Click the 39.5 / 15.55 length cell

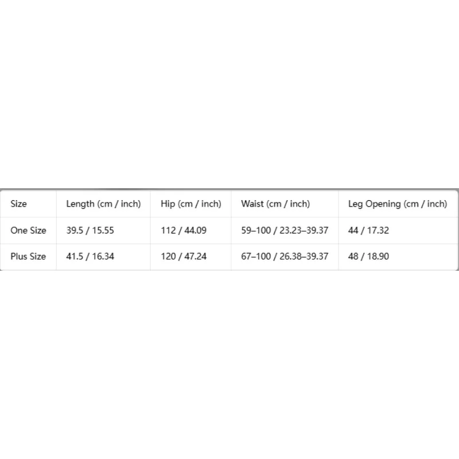(90, 231)
